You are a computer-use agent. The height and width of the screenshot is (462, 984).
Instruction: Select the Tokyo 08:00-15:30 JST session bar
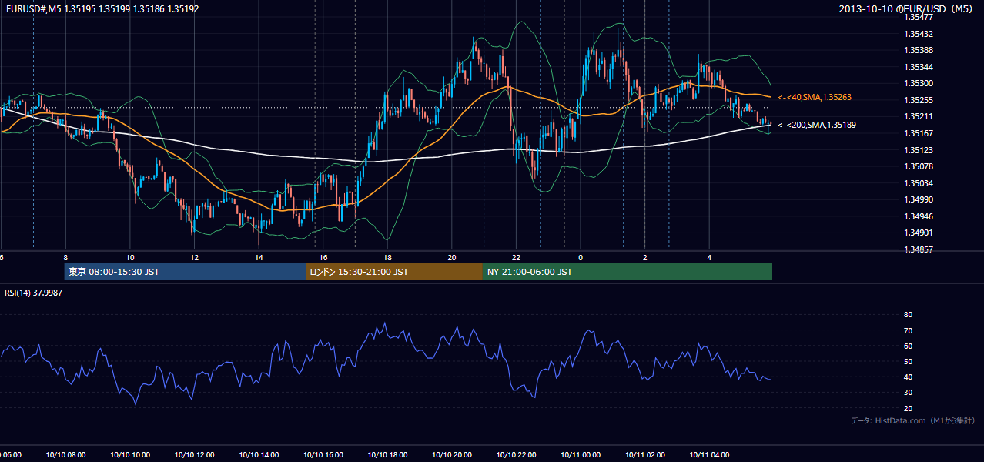(185, 272)
